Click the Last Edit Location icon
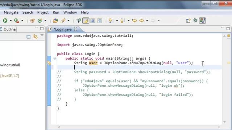232x130 pixels. [x=134, y=21]
